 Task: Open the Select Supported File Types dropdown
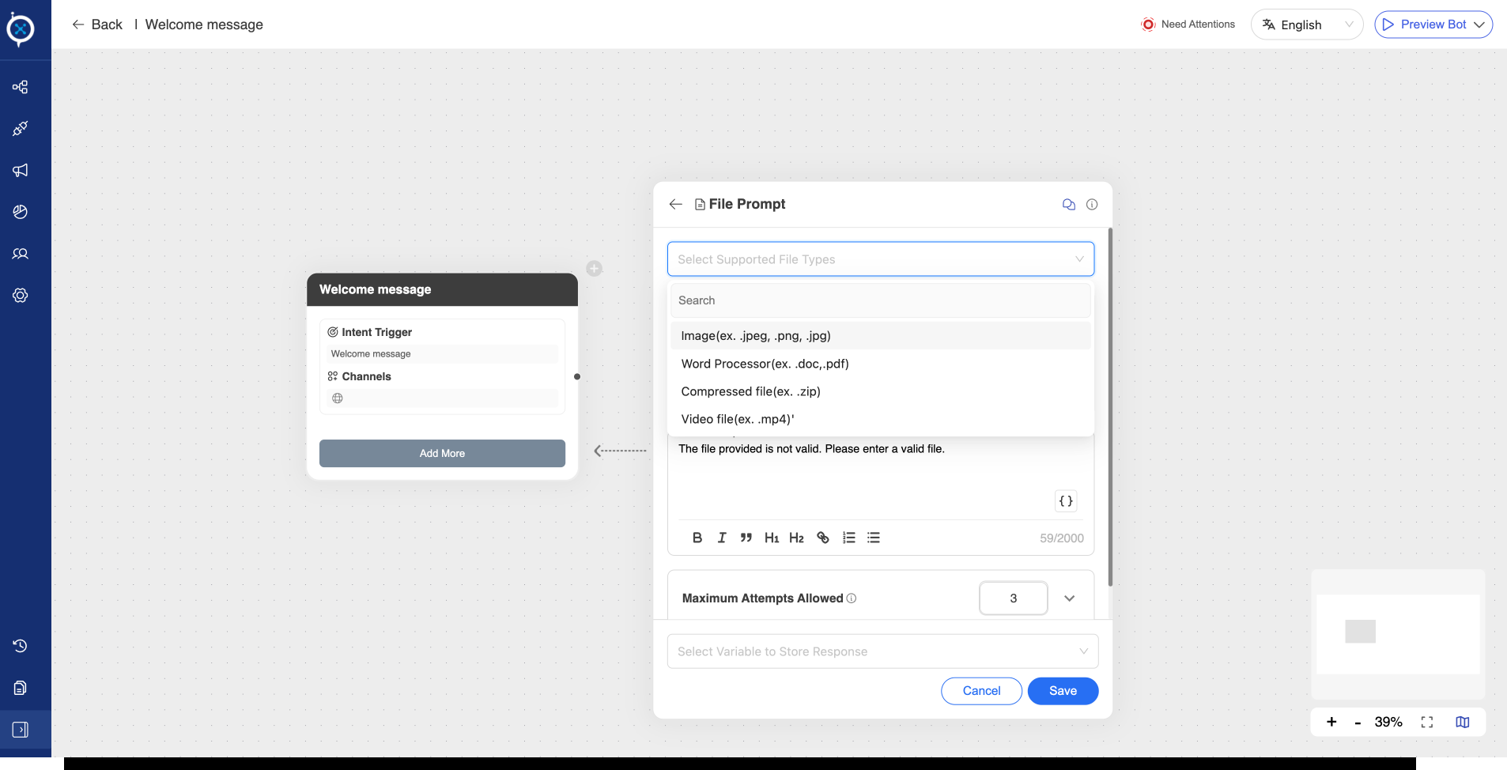click(881, 259)
